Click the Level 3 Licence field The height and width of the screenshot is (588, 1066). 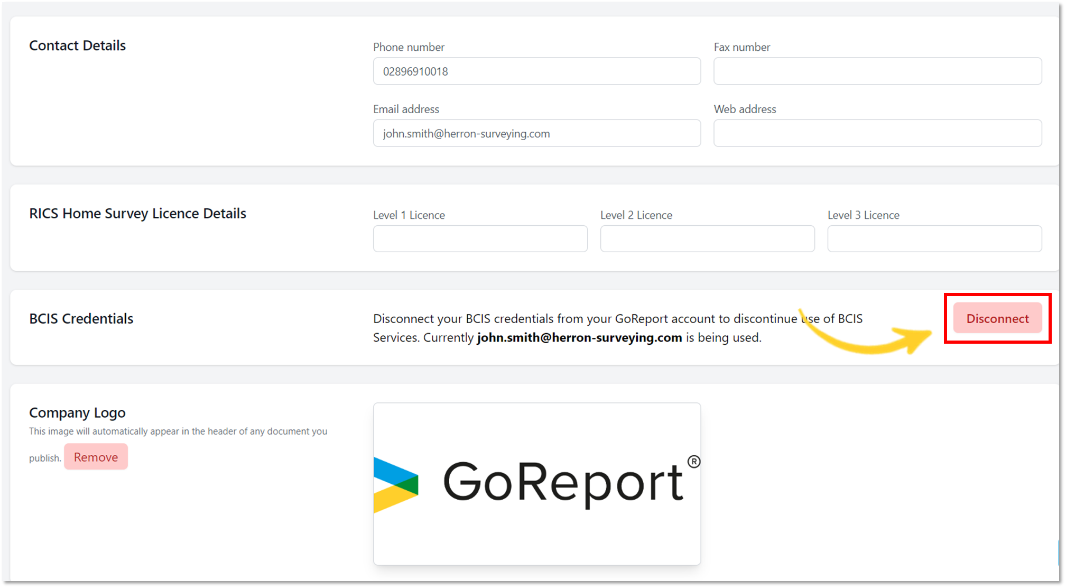click(934, 238)
